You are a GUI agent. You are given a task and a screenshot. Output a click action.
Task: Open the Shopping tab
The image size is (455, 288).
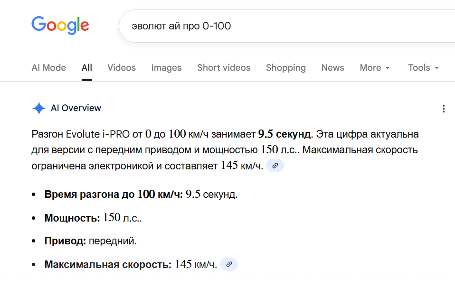tap(285, 67)
